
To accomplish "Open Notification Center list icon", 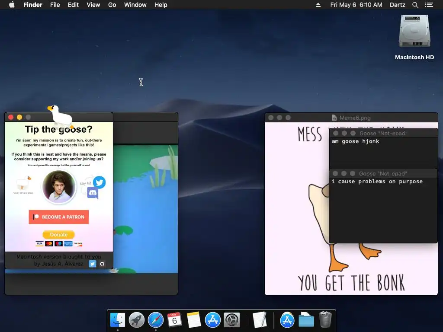I will pyautogui.click(x=429, y=5).
